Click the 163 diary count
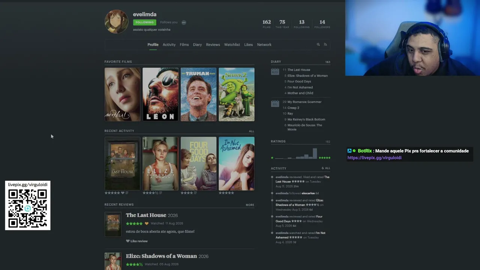Screen dimensions: 480x270 [328, 62]
